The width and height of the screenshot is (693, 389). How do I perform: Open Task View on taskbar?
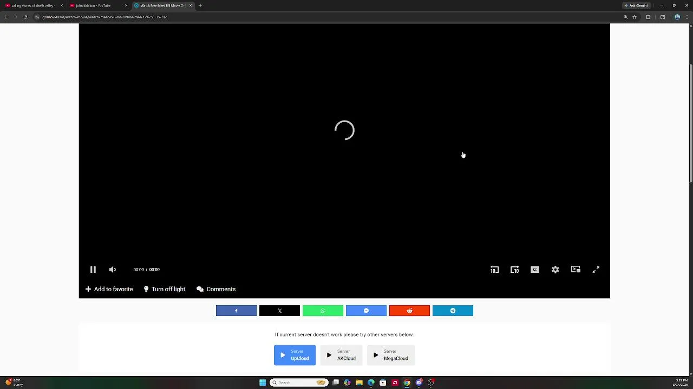click(336, 383)
